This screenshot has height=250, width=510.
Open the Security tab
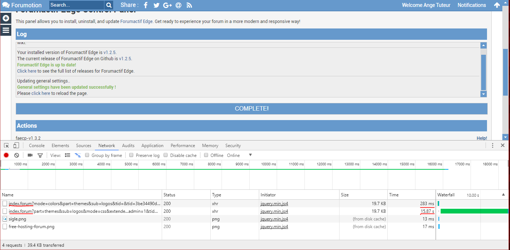pos(233,145)
